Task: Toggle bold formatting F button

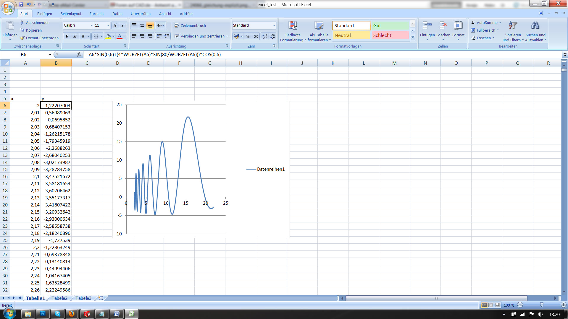Action: 67,36
